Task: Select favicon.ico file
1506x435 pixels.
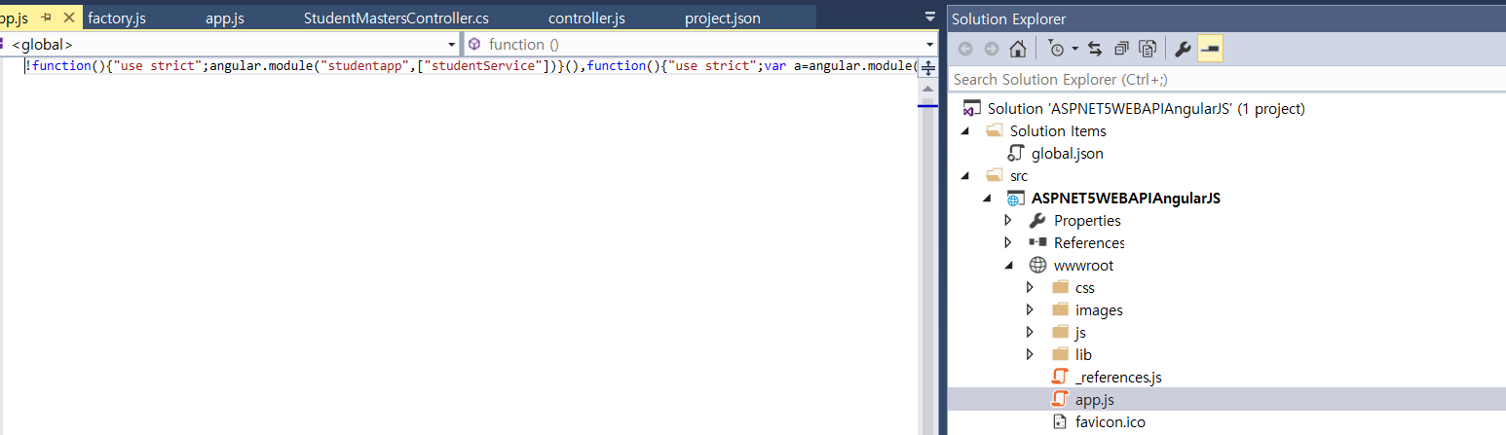Action: point(1111,421)
